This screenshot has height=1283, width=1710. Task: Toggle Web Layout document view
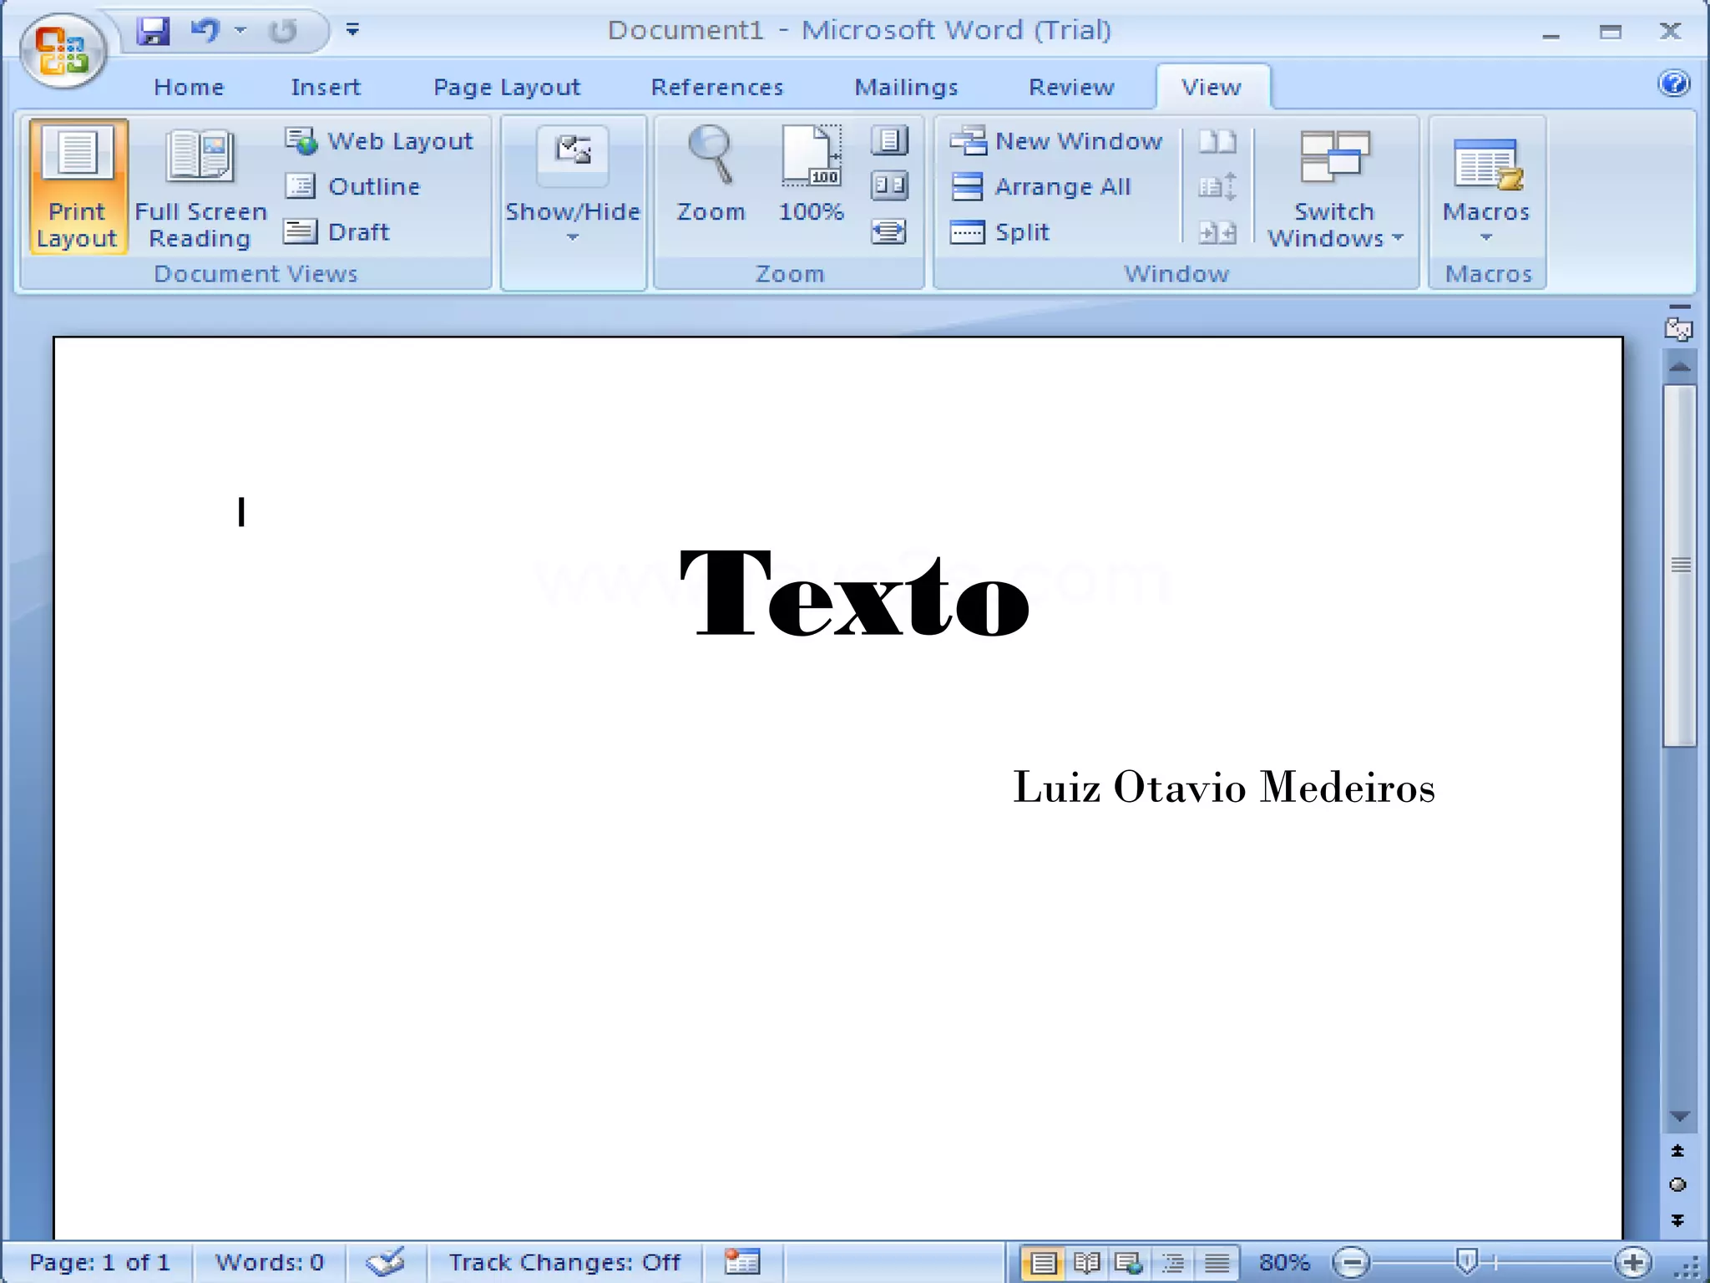[380, 141]
